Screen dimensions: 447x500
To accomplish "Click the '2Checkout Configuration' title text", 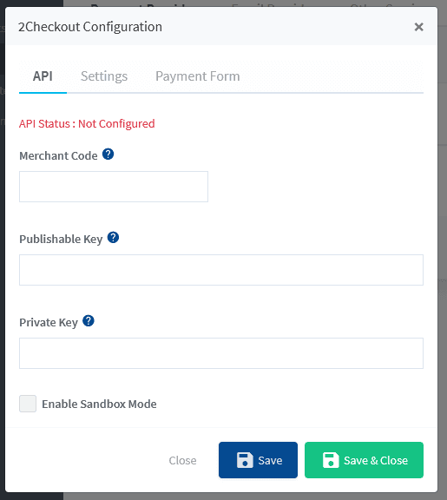I will (90, 27).
